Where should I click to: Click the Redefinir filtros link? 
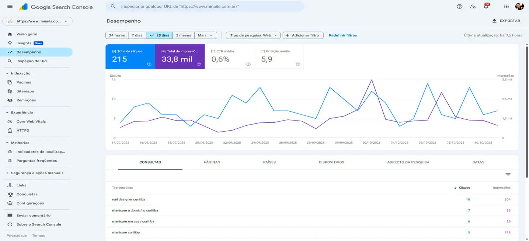[x=343, y=35]
